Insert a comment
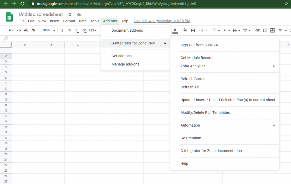The height and width of the screenshot is (184, 291). [265, 30]
